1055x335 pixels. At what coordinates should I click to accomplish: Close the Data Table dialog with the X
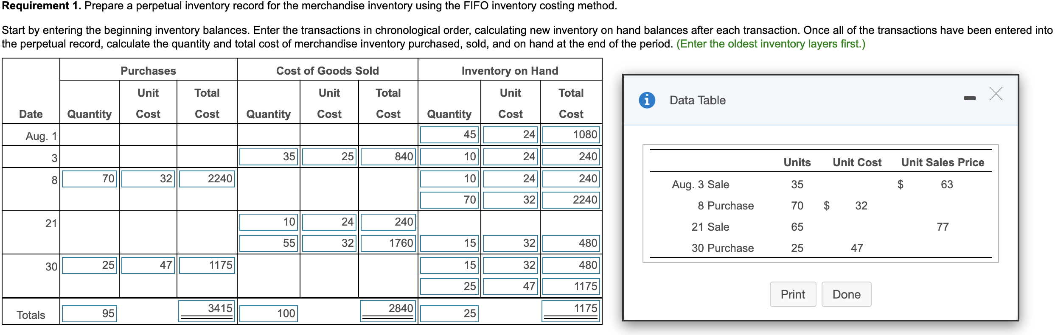[x=996, y=95]
